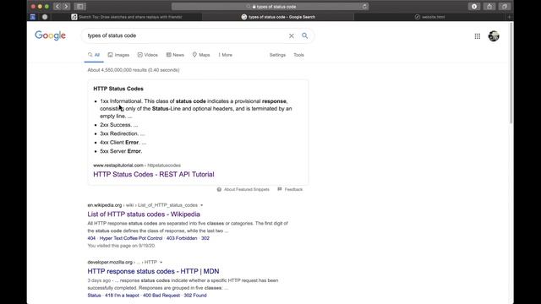
Task: Click the en.wikipedia.org breadcrumb text
Action: [x=105, y=205]
